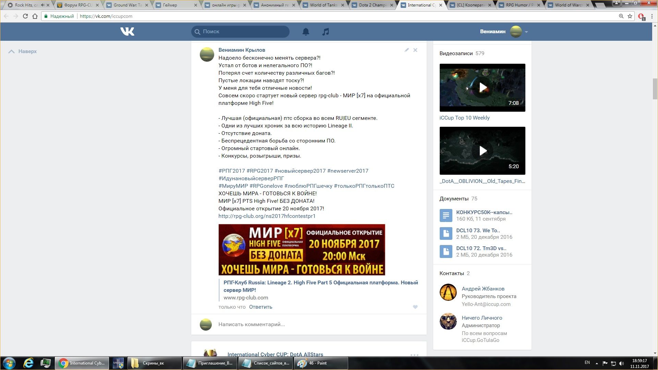Show hidden system tray icons
The image size is (658, 370).
597,363
